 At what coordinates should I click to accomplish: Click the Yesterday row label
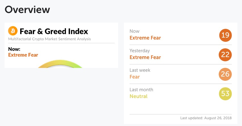pyautogui.click(x=140, y=51)
